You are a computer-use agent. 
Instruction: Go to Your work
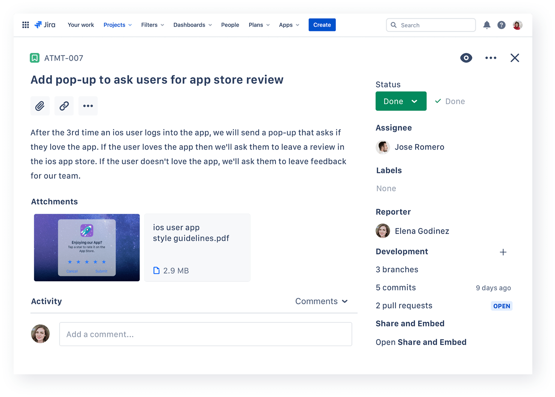(x=81, y=25)
